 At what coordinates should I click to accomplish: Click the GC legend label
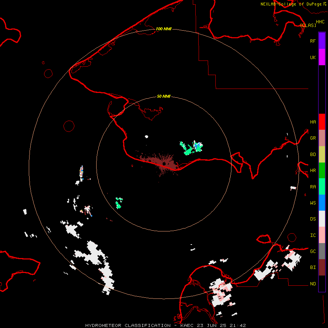[313, 251]
